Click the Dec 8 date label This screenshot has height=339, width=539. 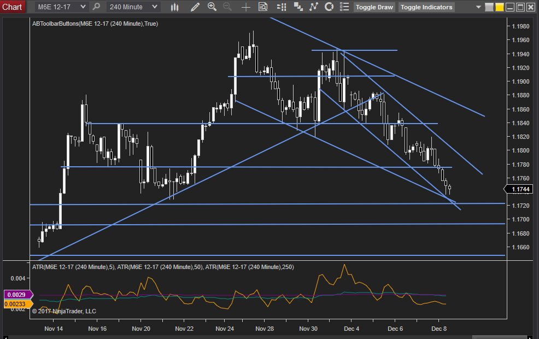click(439, 329)
